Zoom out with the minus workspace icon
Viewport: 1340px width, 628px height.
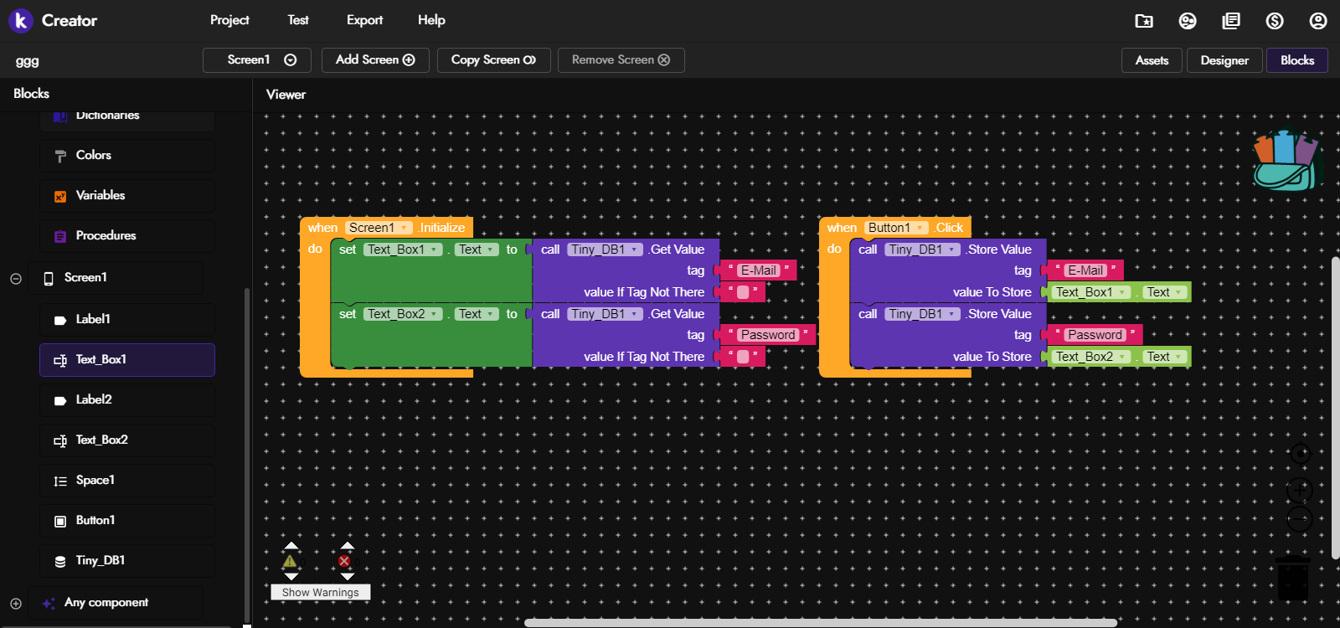pyautogui.click(x=1300, y=519)
